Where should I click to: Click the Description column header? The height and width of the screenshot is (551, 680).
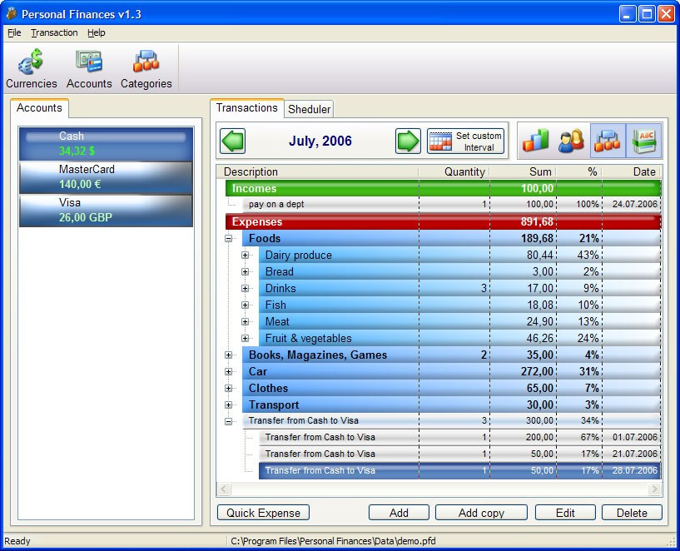(x=317, y=172)
